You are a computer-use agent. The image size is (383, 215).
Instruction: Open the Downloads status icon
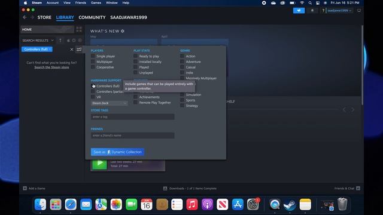click(x=165, y=188)
